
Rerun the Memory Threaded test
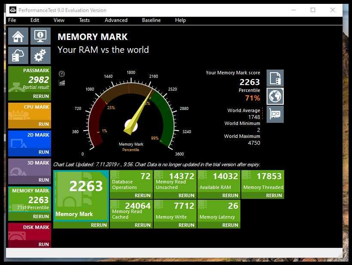(274, 195)
